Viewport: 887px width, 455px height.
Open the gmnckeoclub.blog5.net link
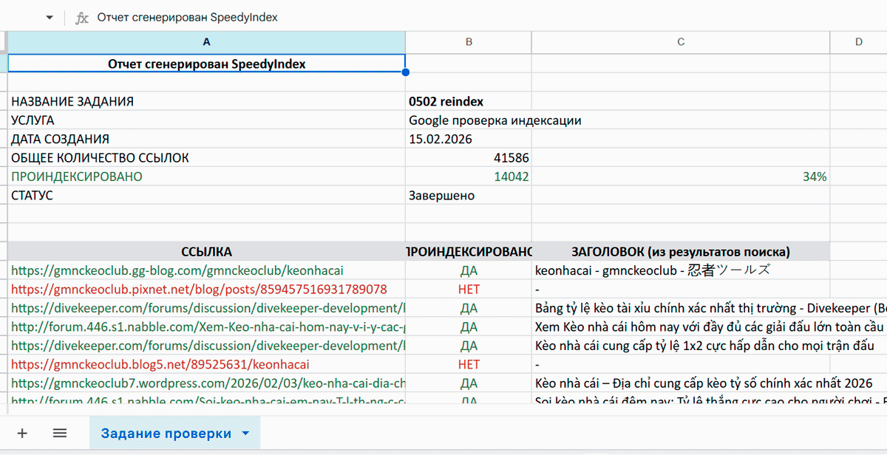[x=160, y=364]
